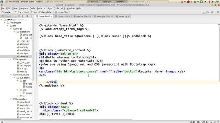This screenshot has width=220, height=123.
Task: Close the example.html editor tab
Action: [112, 16]
